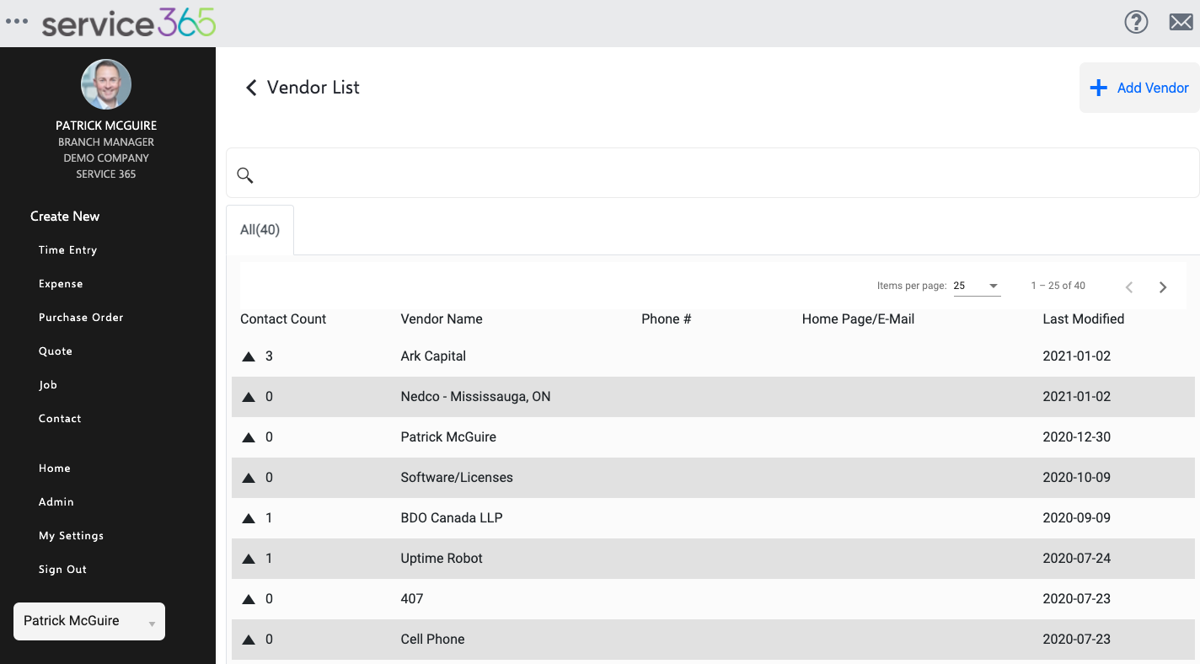Expand the Ark Capital row

249,356
